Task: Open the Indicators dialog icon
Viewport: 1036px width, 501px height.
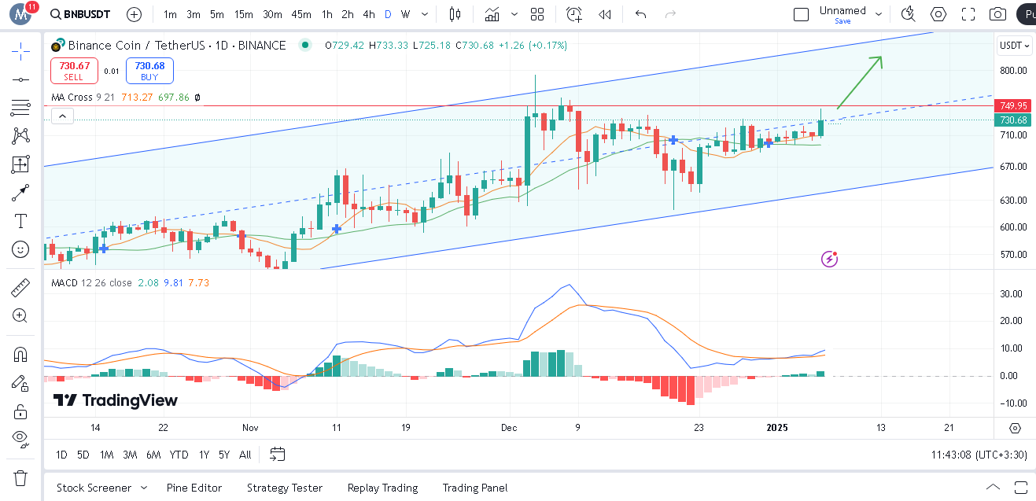Action: [x=493, y=14]
